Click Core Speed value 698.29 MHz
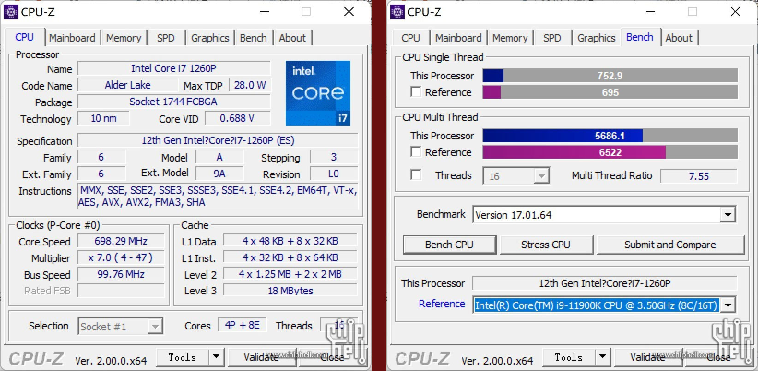The image size is (758, 371). 121,241
